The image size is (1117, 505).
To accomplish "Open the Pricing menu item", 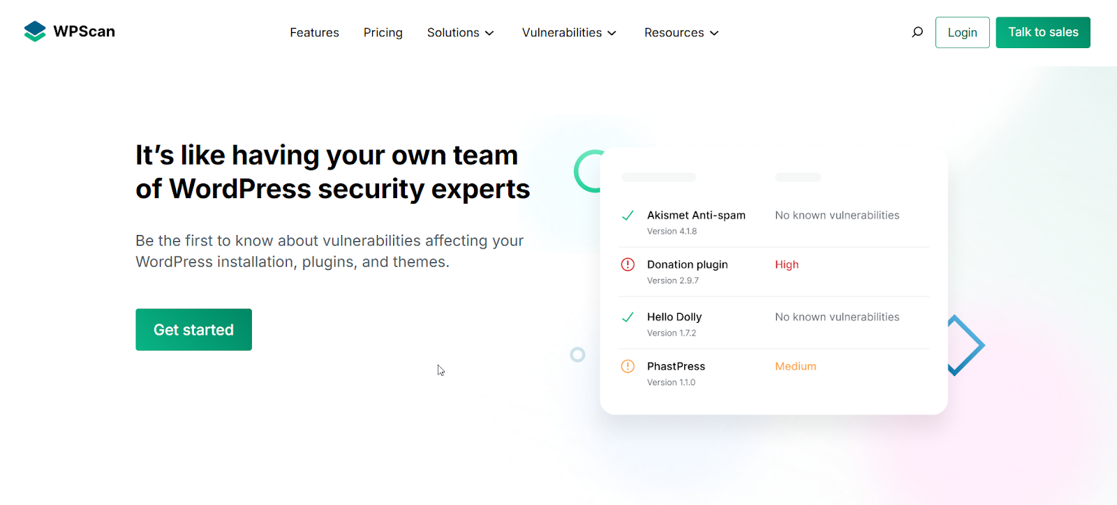I will click(383, 33).
